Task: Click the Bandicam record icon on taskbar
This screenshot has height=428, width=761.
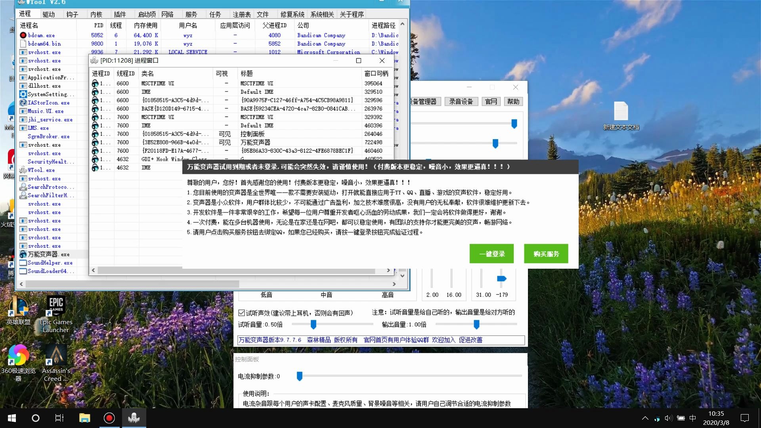Action: click(109, 418)
